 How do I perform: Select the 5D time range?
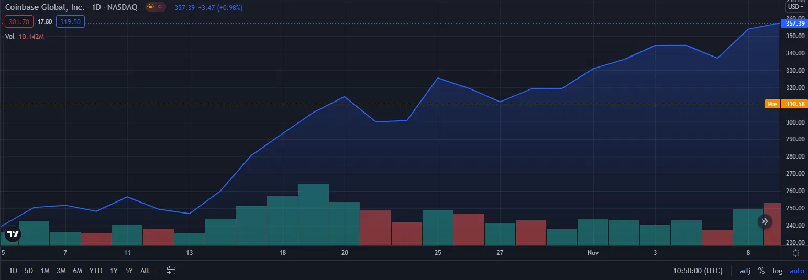point(29,271)
